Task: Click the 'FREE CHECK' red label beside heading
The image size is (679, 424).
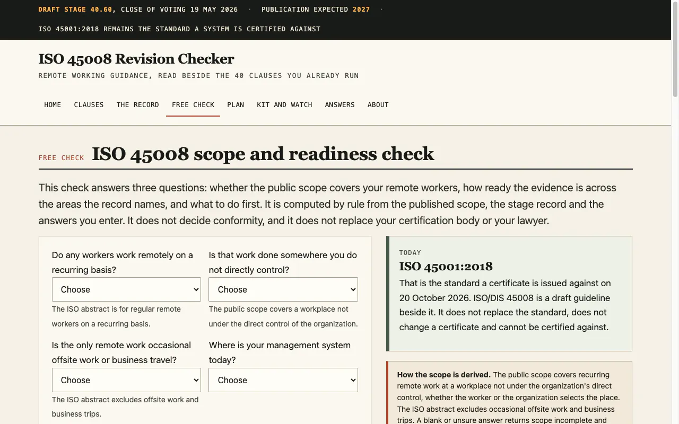Action: tap(62, 157)
